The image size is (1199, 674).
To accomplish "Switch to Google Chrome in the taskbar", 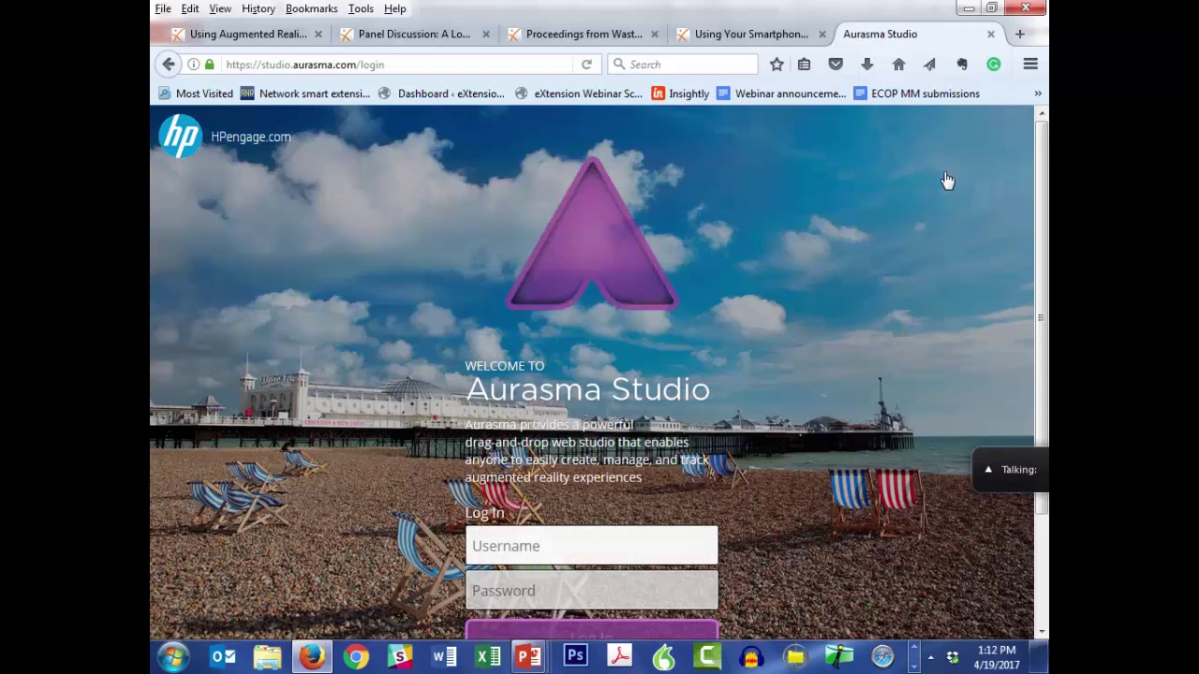I will pyautogui.click(x=356, y=657).
